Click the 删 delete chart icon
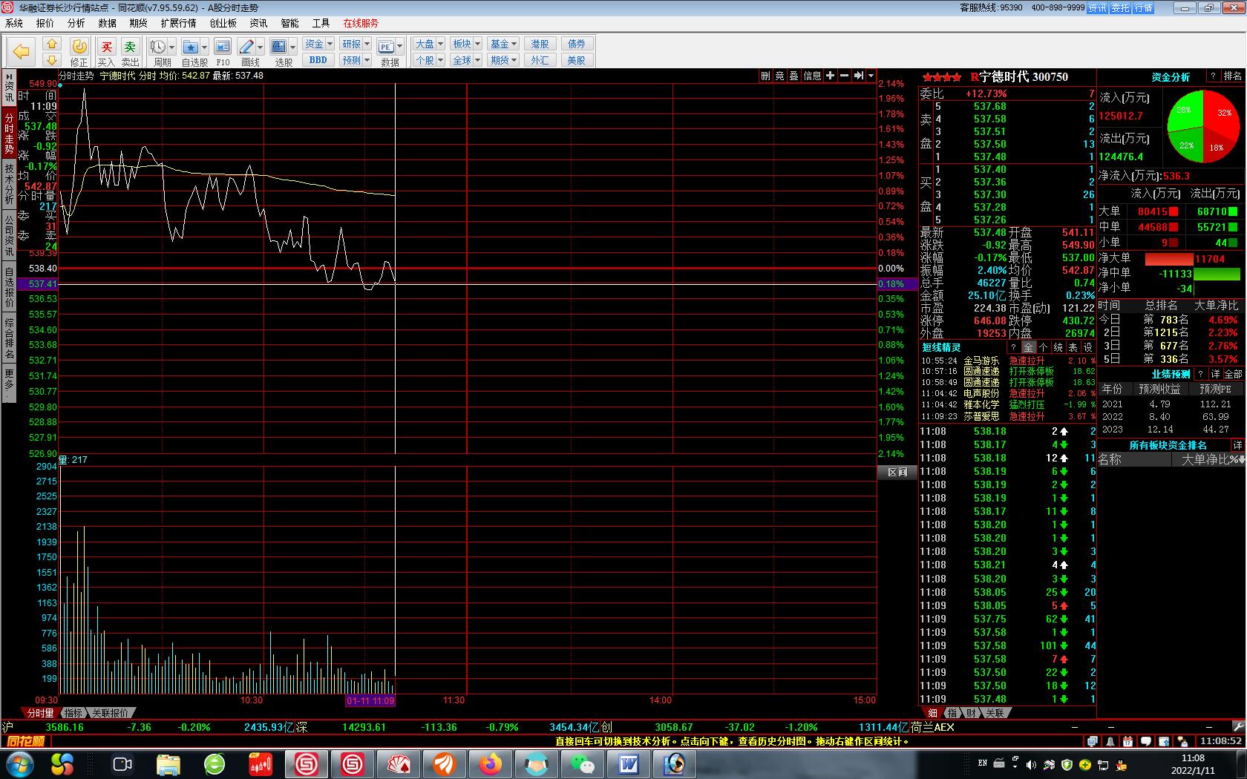The width and height of the screenshot is (1247, 779). tap(765, 76)
